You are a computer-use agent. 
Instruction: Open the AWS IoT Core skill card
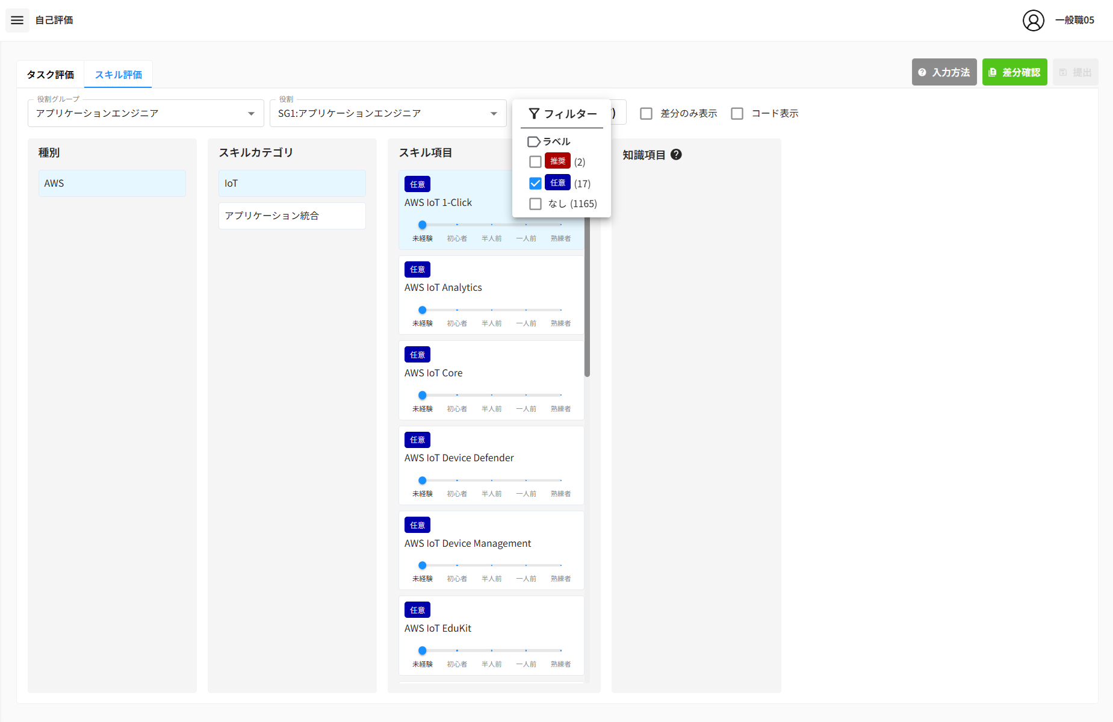coord(491,381)
